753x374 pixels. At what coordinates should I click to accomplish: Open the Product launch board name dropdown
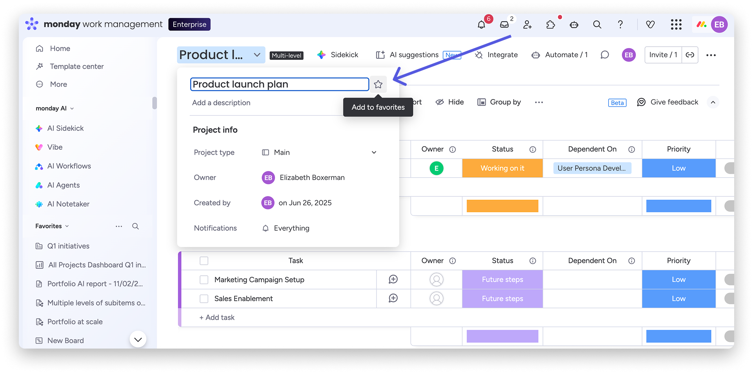coord(257,55)
